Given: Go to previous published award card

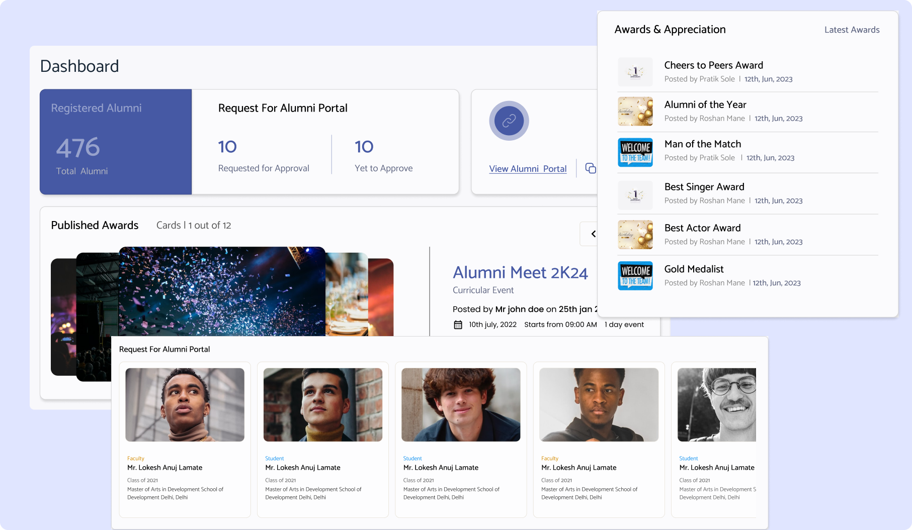Looking at the screenshot, I should pyautogui.click(x=593, y=234).
